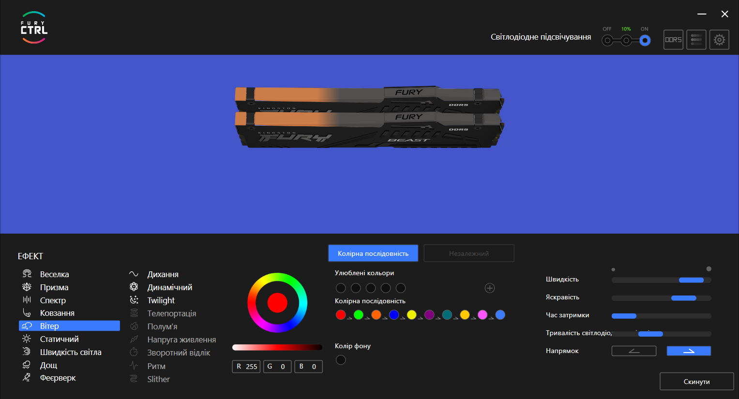Click the last empty favorite color slot
Viewport: 739px width, 399px height.
pos(401,288)
